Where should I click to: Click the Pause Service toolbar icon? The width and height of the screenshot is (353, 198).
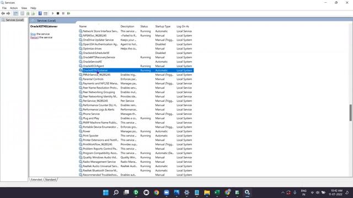63,13
